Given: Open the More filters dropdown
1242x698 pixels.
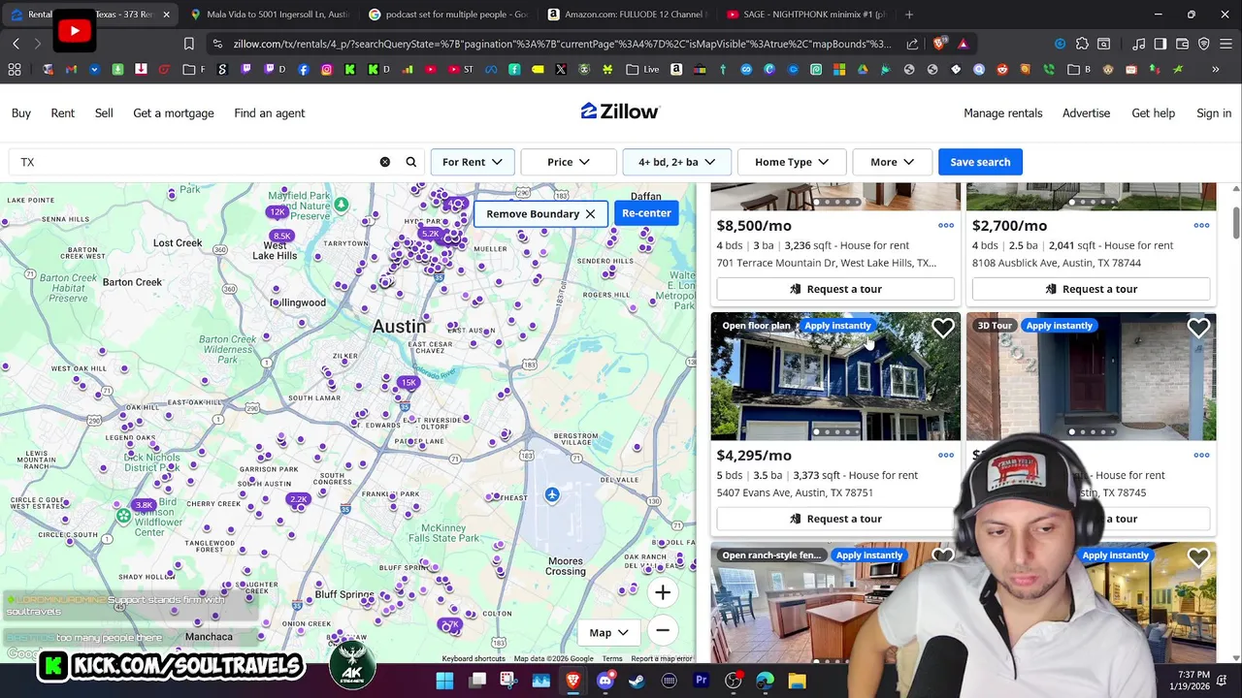Looking at the screenshot, I should pos(892,162).
